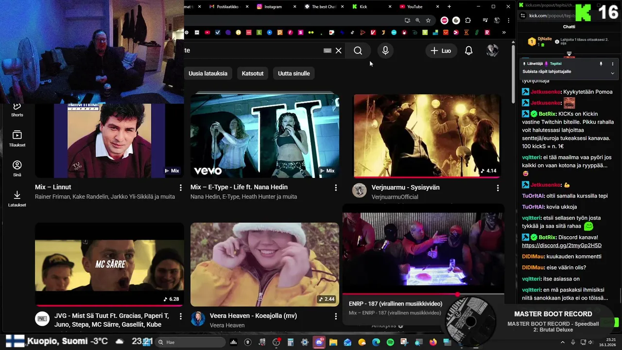Open Spotify from the Windows taskbar
This screenshot has width=622, height=350.
tap(390, 342)
